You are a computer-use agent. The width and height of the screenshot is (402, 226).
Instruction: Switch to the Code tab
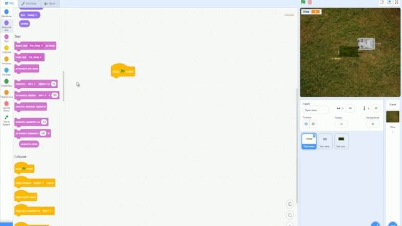pos(9,4)
